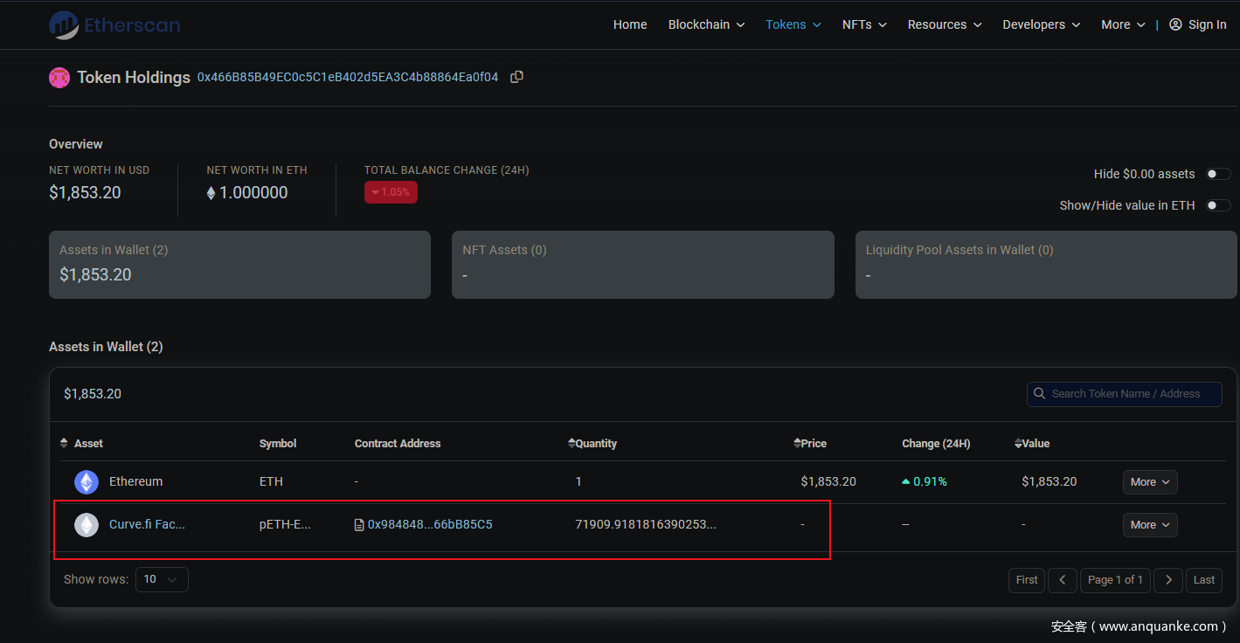Screen dimensions: 1240x643
Task: Open the Blockchain dropdown menu
Action: (706, 24)
